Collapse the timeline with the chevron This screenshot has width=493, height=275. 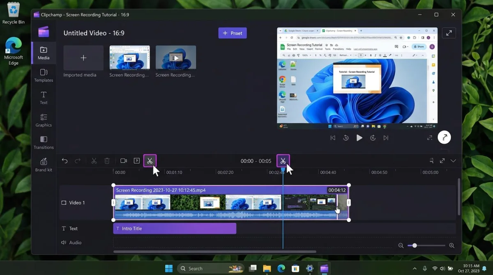coord(453,161)
